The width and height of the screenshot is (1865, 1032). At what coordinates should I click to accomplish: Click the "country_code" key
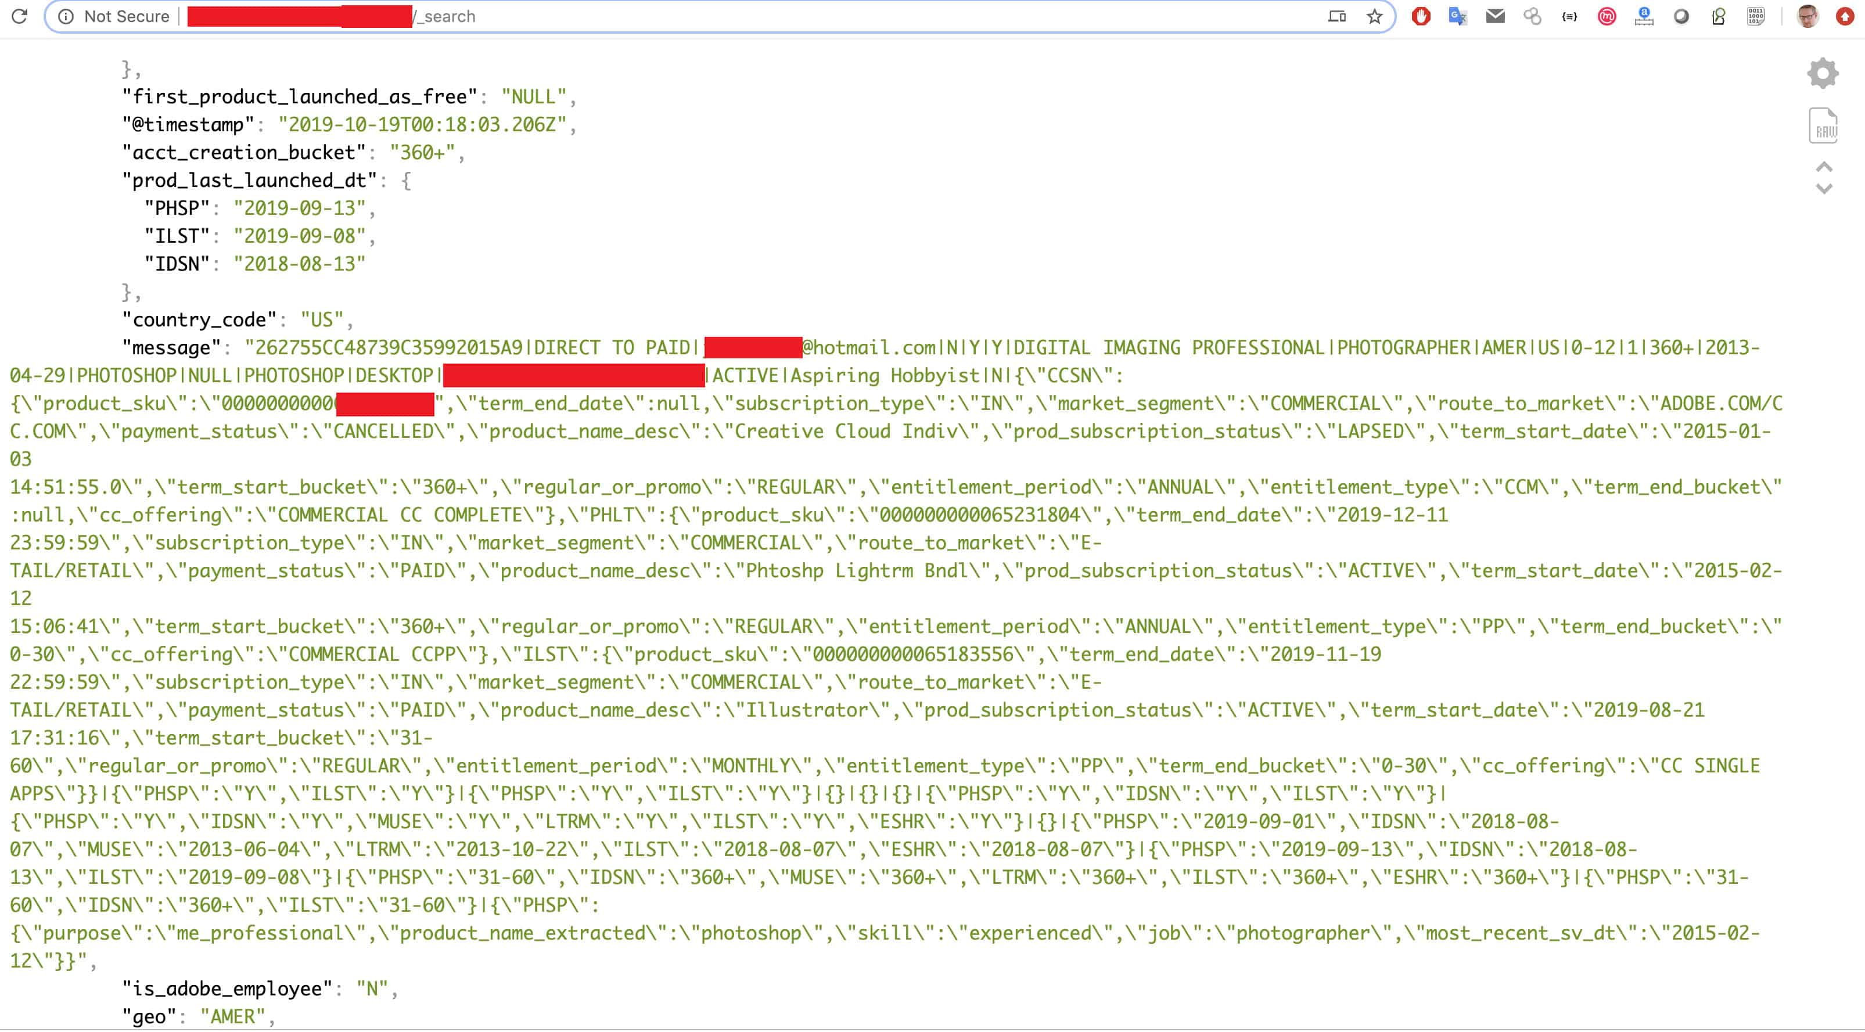(x=199, y=320)
